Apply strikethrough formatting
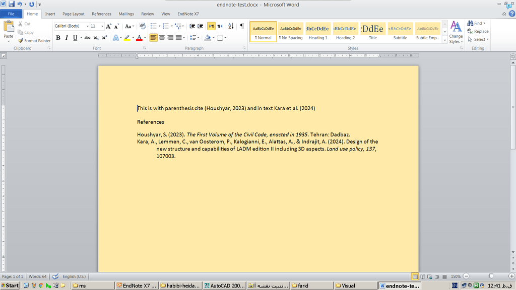Viewport: 516px width, 290px height. pos(87,38)
